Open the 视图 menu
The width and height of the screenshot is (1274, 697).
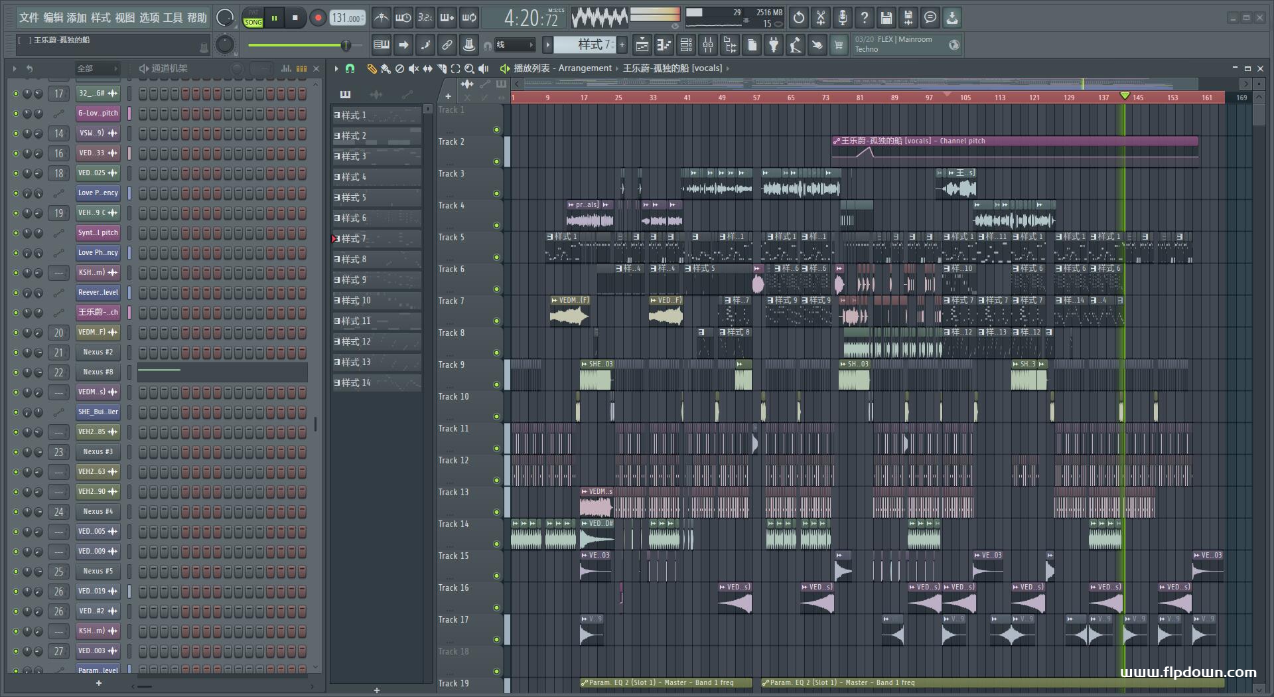pos(125,17)
